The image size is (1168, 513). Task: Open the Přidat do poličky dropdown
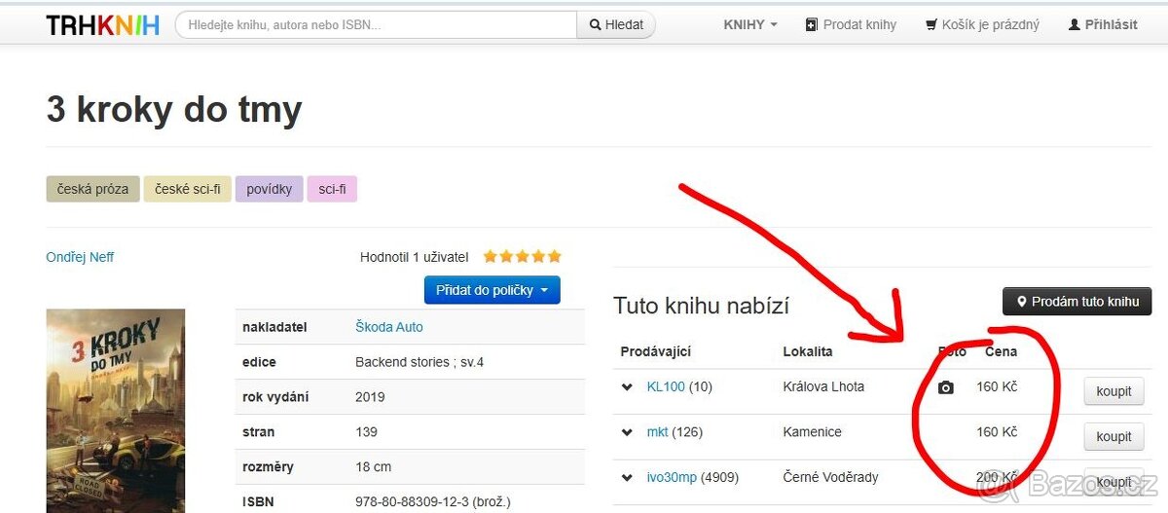tap(492, 290)
